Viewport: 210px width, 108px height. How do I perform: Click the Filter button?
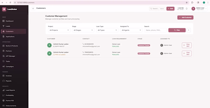point(177,30)
